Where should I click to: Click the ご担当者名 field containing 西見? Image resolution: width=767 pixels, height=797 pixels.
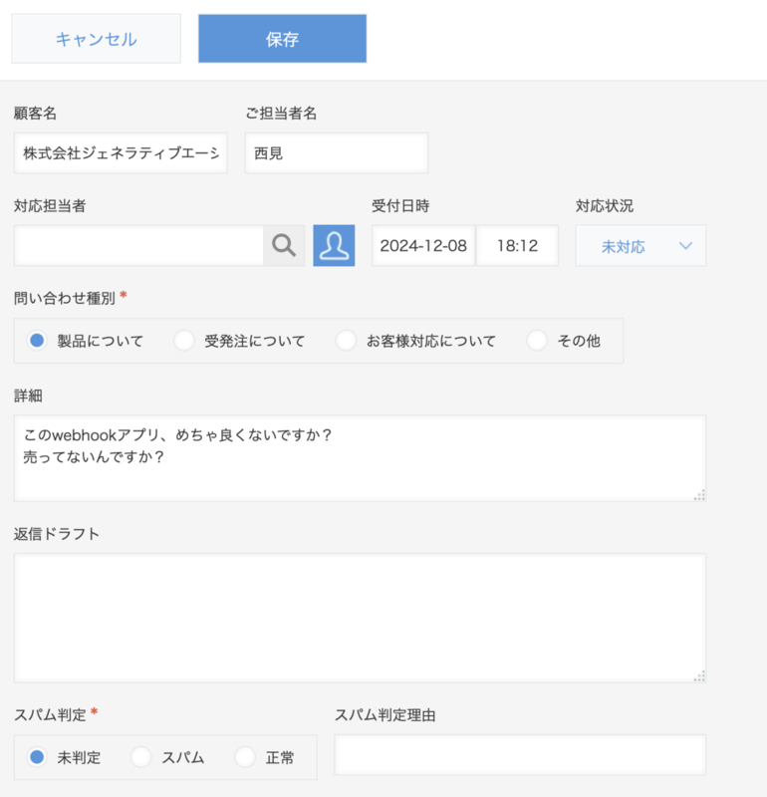[337, 153]
